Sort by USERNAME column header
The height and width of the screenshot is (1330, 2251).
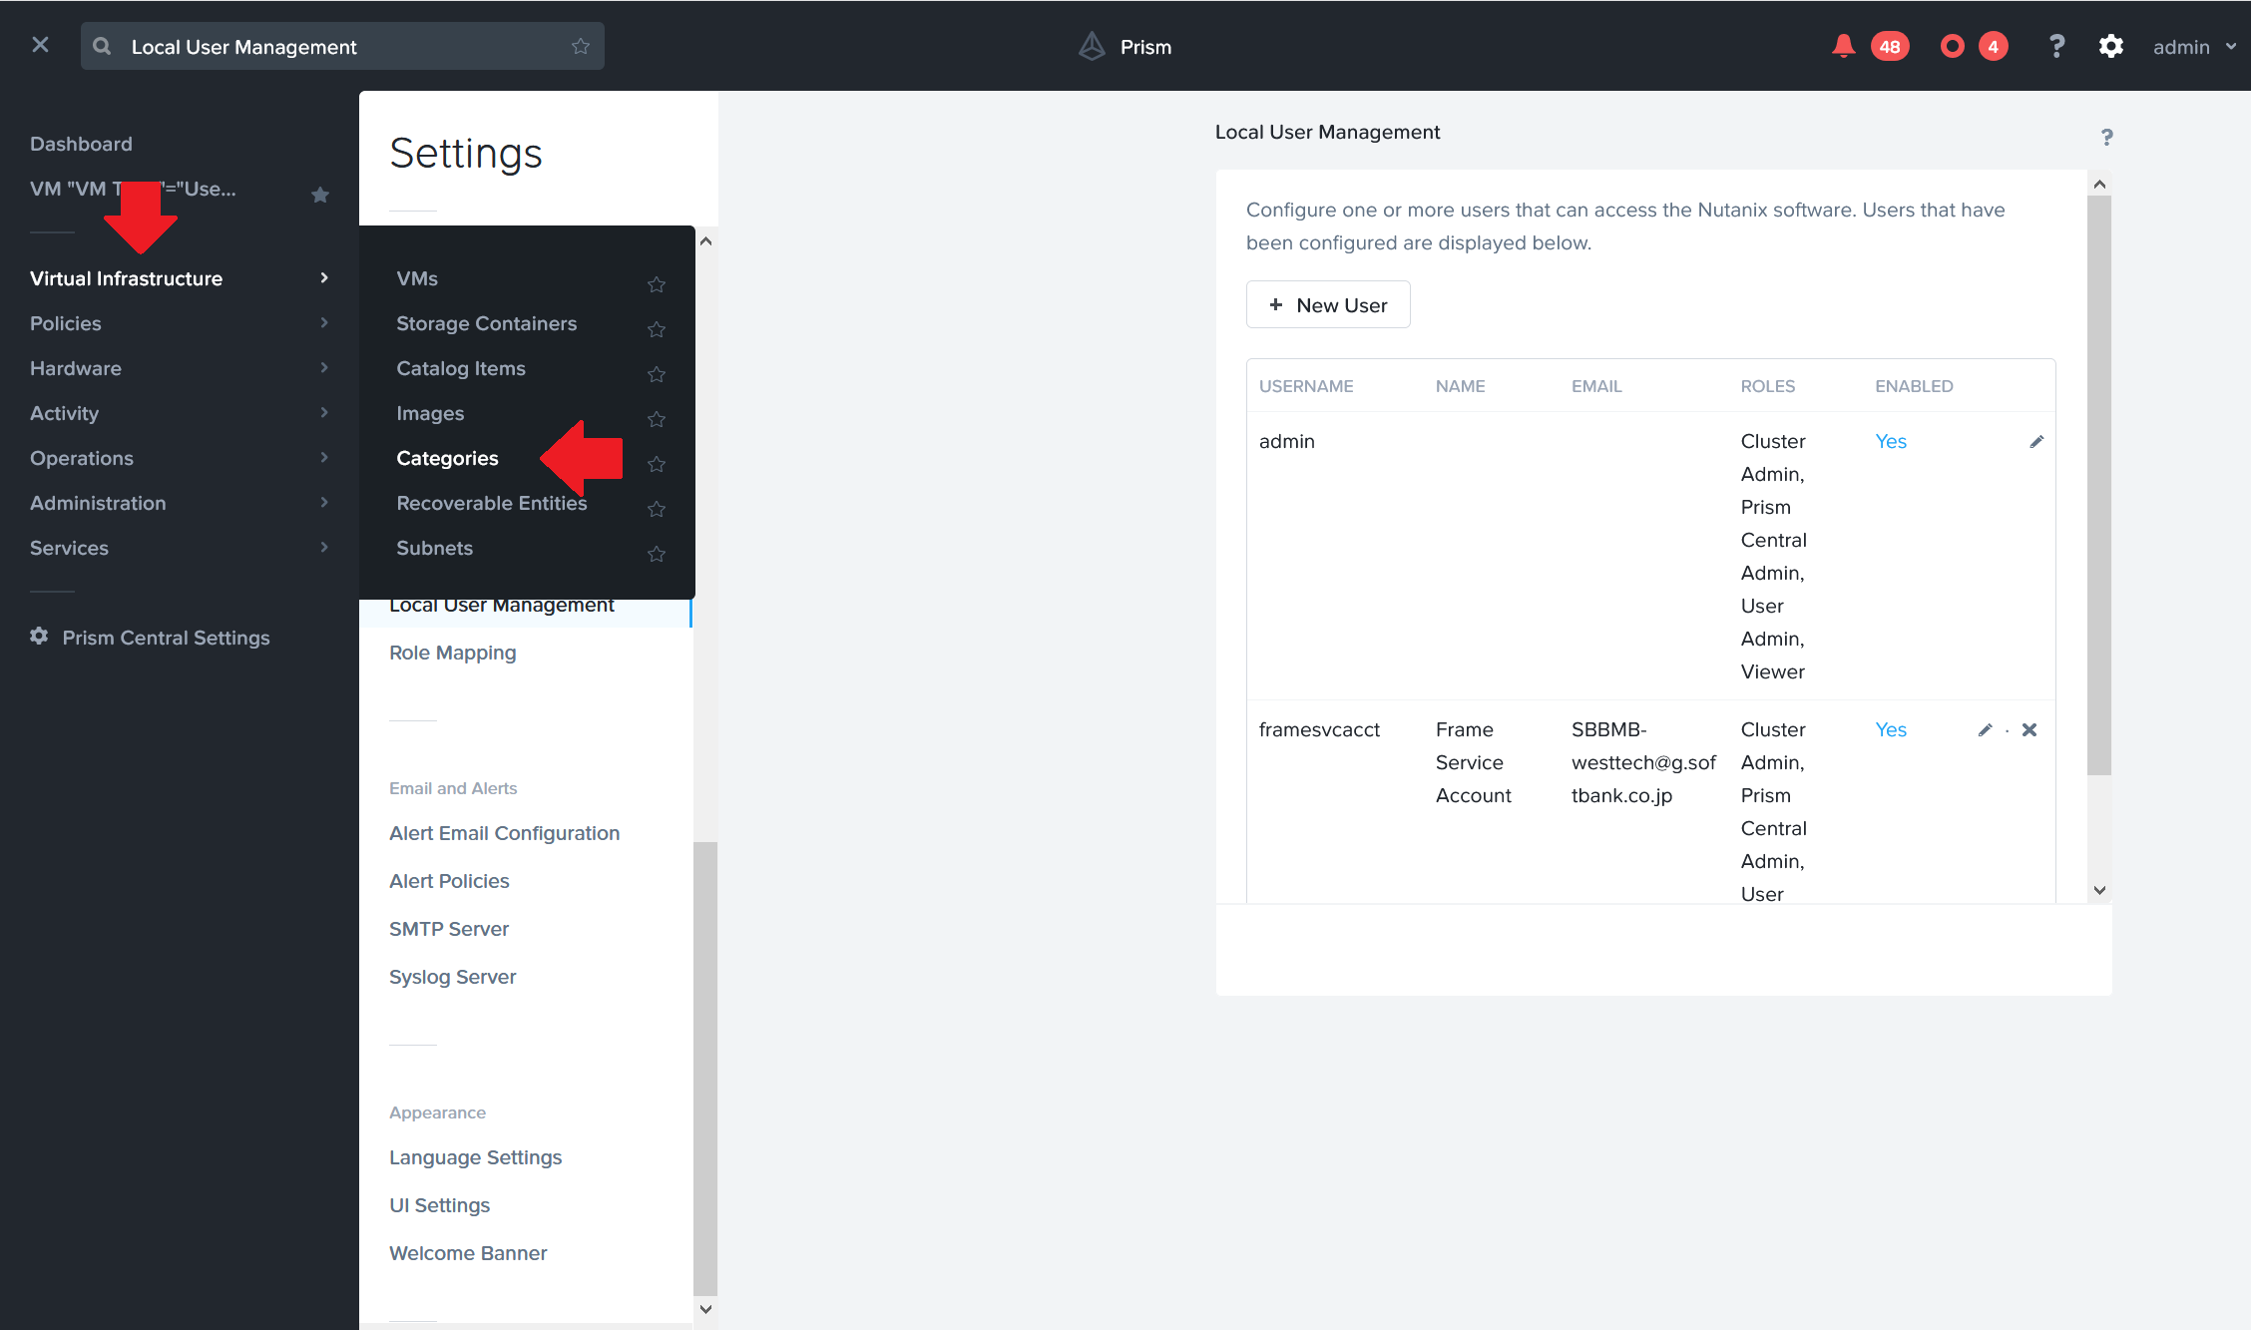pyautogui.click(x=1306, y=386)
